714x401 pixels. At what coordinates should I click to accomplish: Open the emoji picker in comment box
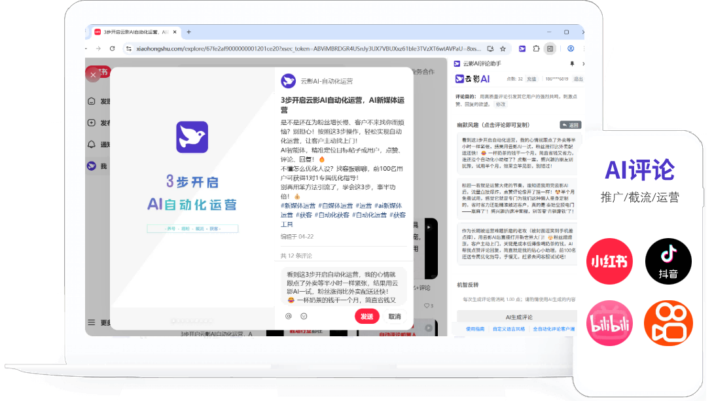pyautogui.click(x=304, y=317)
